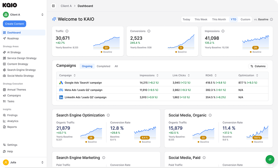
Task: Click the Traffic chart baseline marker 22
Action: [106, 48]
